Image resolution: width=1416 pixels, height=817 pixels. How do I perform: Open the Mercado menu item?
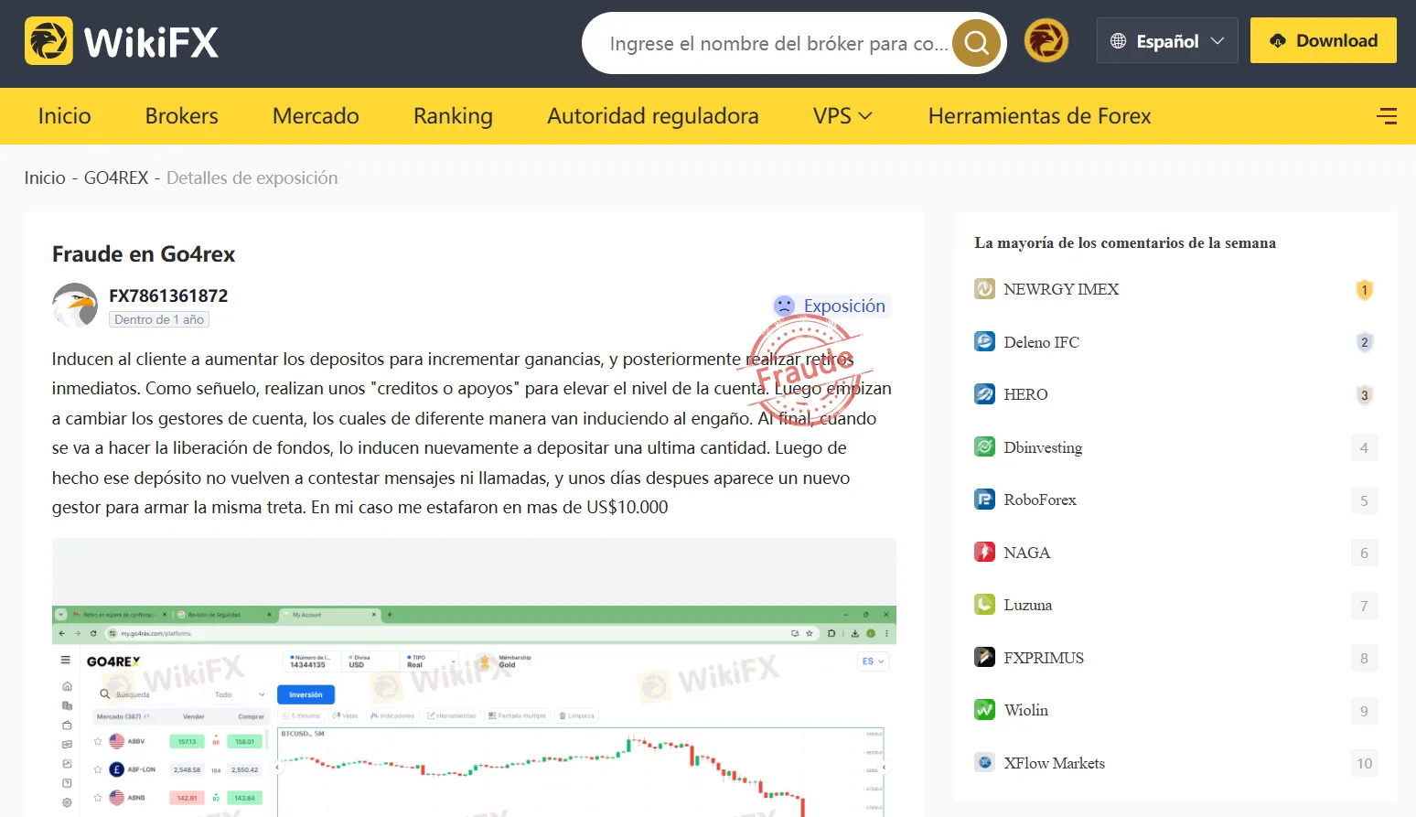tap(316, 116)
